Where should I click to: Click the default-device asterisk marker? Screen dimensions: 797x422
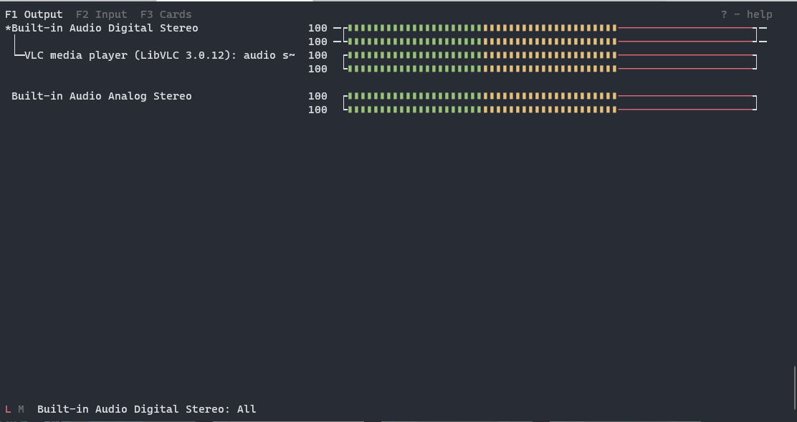click(8, 28)
